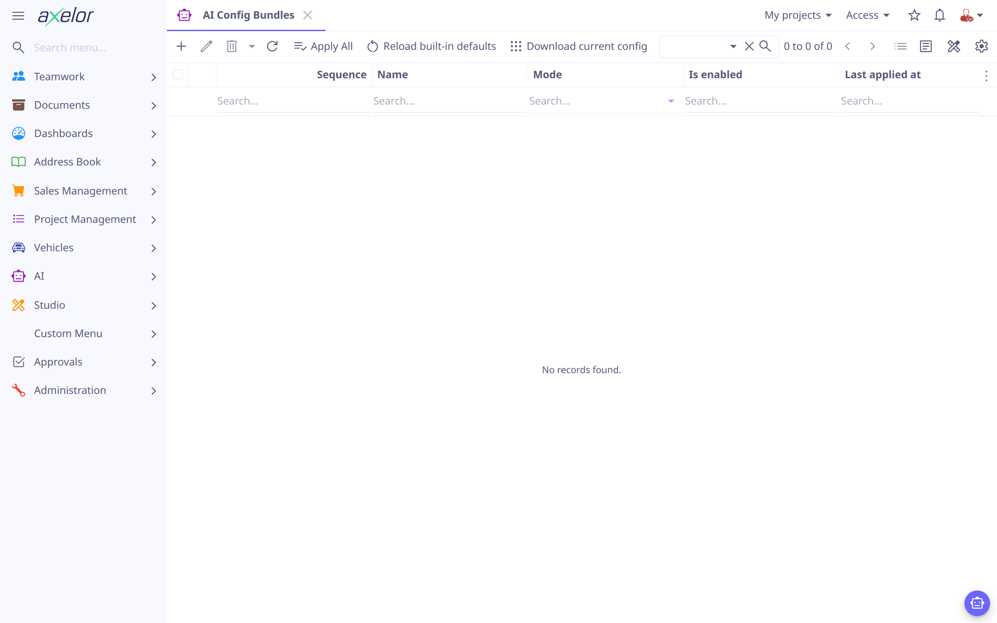The width and height of the screenshot is (997, 623).
Task: Click the Apply All button
Action: (323, 46)
